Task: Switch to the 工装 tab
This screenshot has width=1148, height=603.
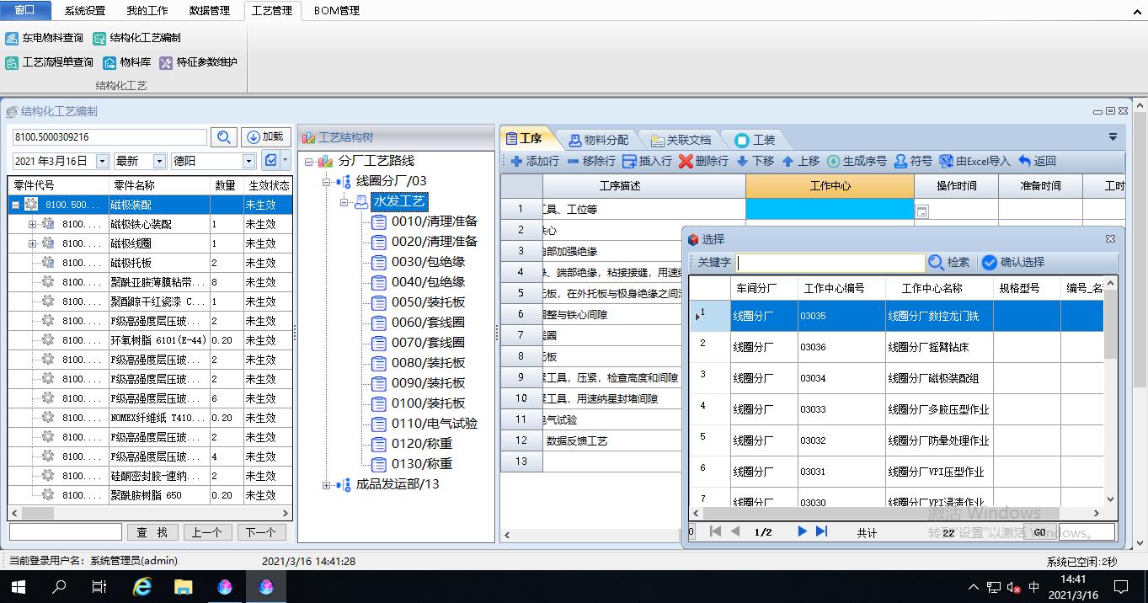Action: (756, 140)
